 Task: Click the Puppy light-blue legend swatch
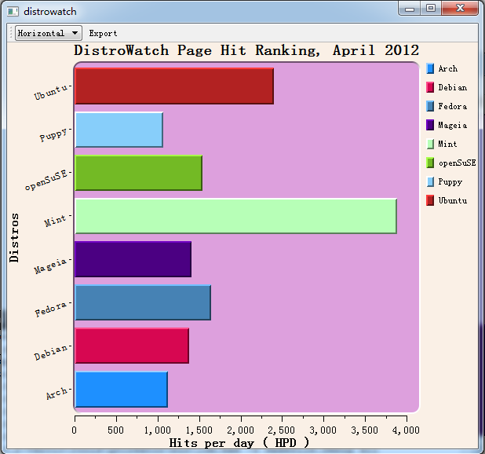click(x=430, y=182)
